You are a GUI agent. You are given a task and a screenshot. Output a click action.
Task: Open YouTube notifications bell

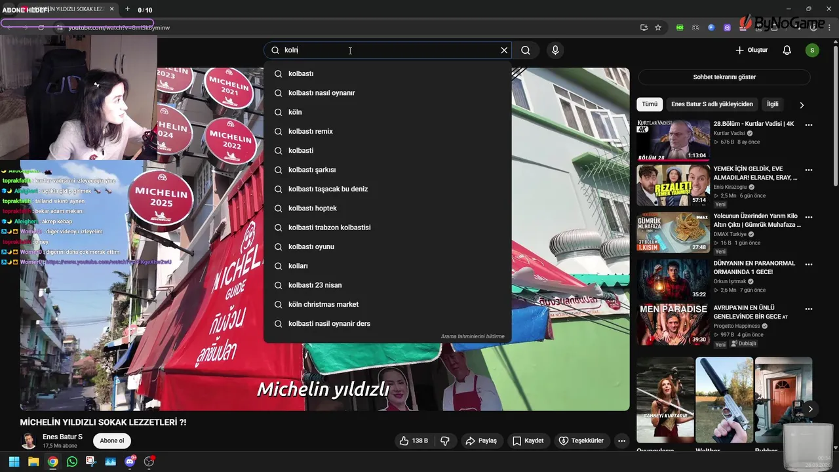pyautogui.click(x=787, y=50)
